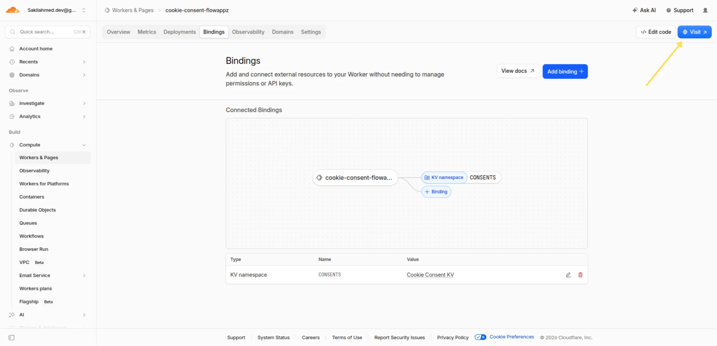Screen dimensions: 717x346
Task: Edit the CONSENTS binding with pencil icon
Action: point(568,275)
